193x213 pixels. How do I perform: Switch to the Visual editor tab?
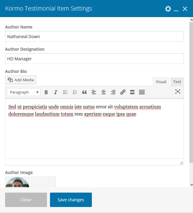point(161,82)
